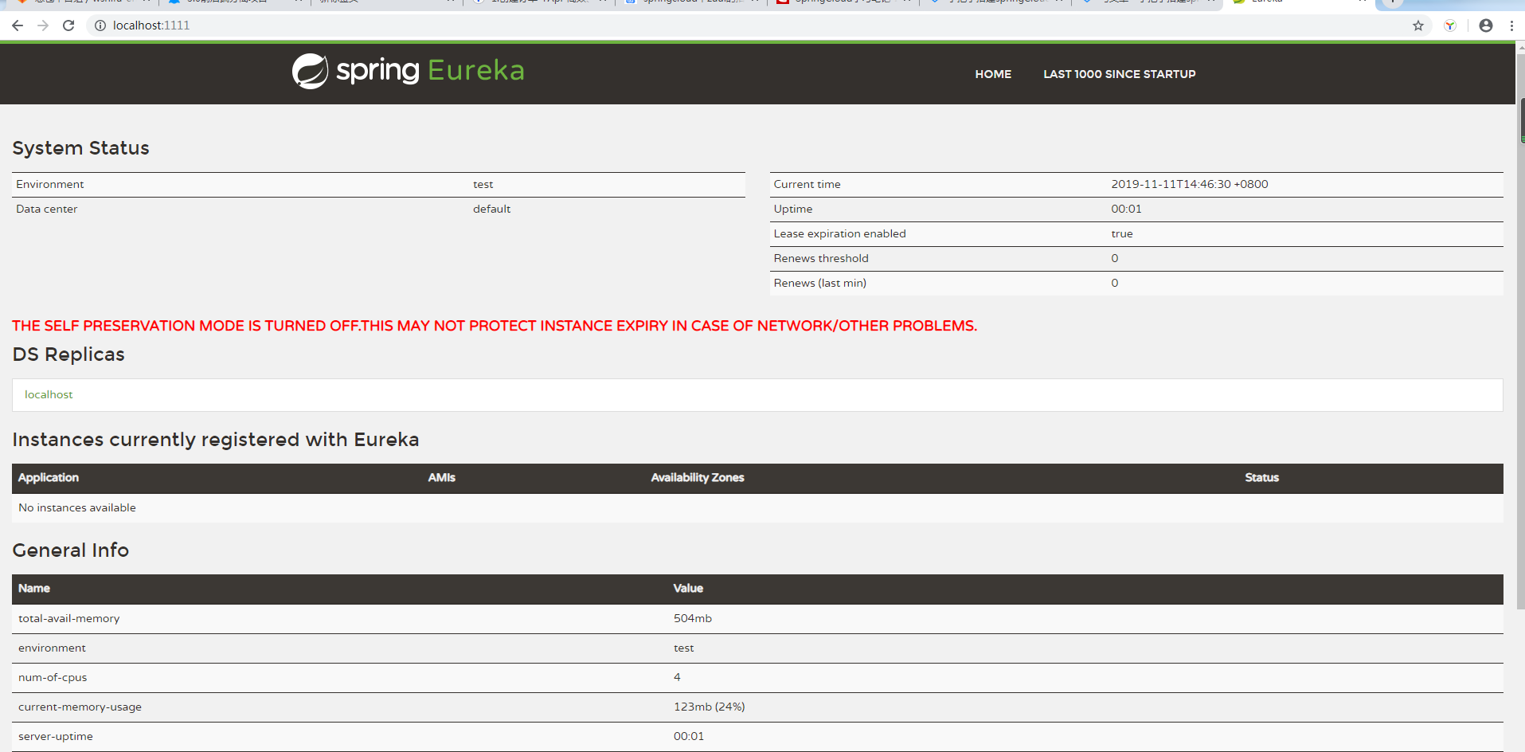1525x752 pixels.
Task: Go back to the previous page
Action: [18, 25]
